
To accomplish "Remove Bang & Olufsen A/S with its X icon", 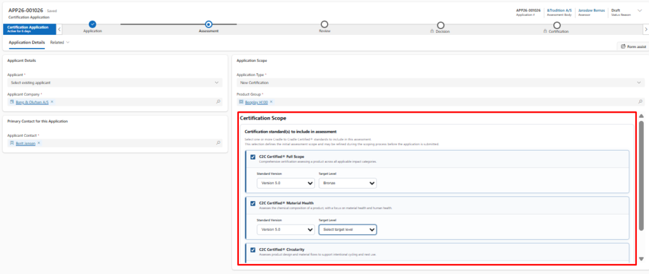I will click(x=52, y=101).
